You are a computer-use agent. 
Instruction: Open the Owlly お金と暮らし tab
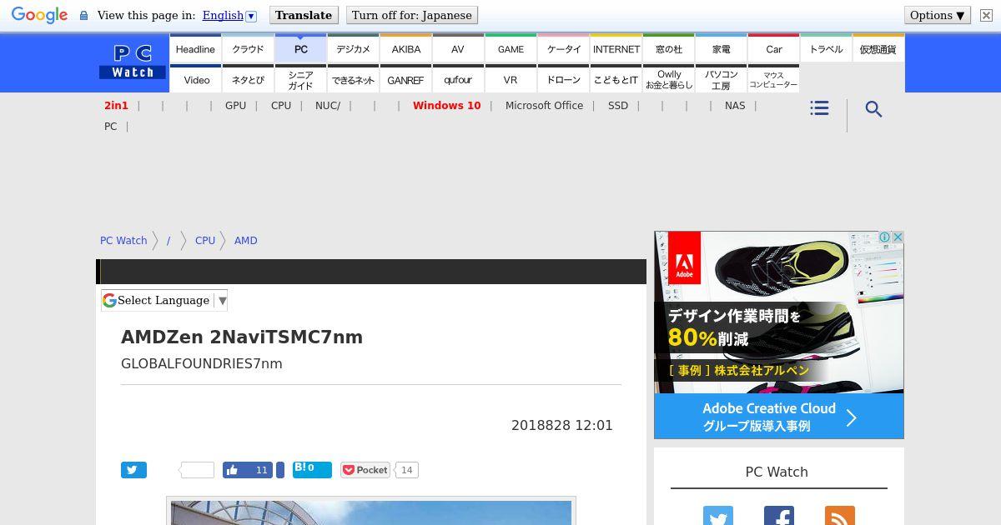pyautogui.click(x=668, y=80)
